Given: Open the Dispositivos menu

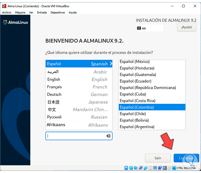Looking at the screenshot, I should (x=58, y=13).
